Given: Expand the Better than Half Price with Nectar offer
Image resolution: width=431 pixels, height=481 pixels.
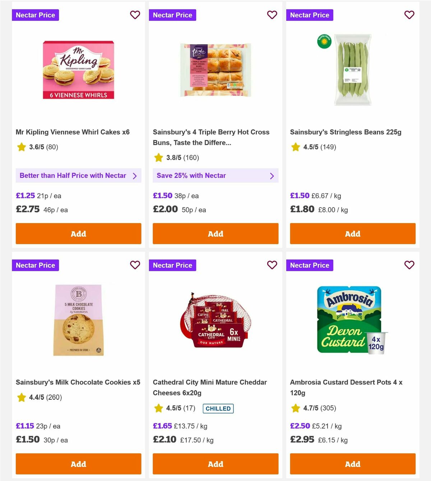Looking at the screenshot, I should pyautogui.click(x=78, y=176).
